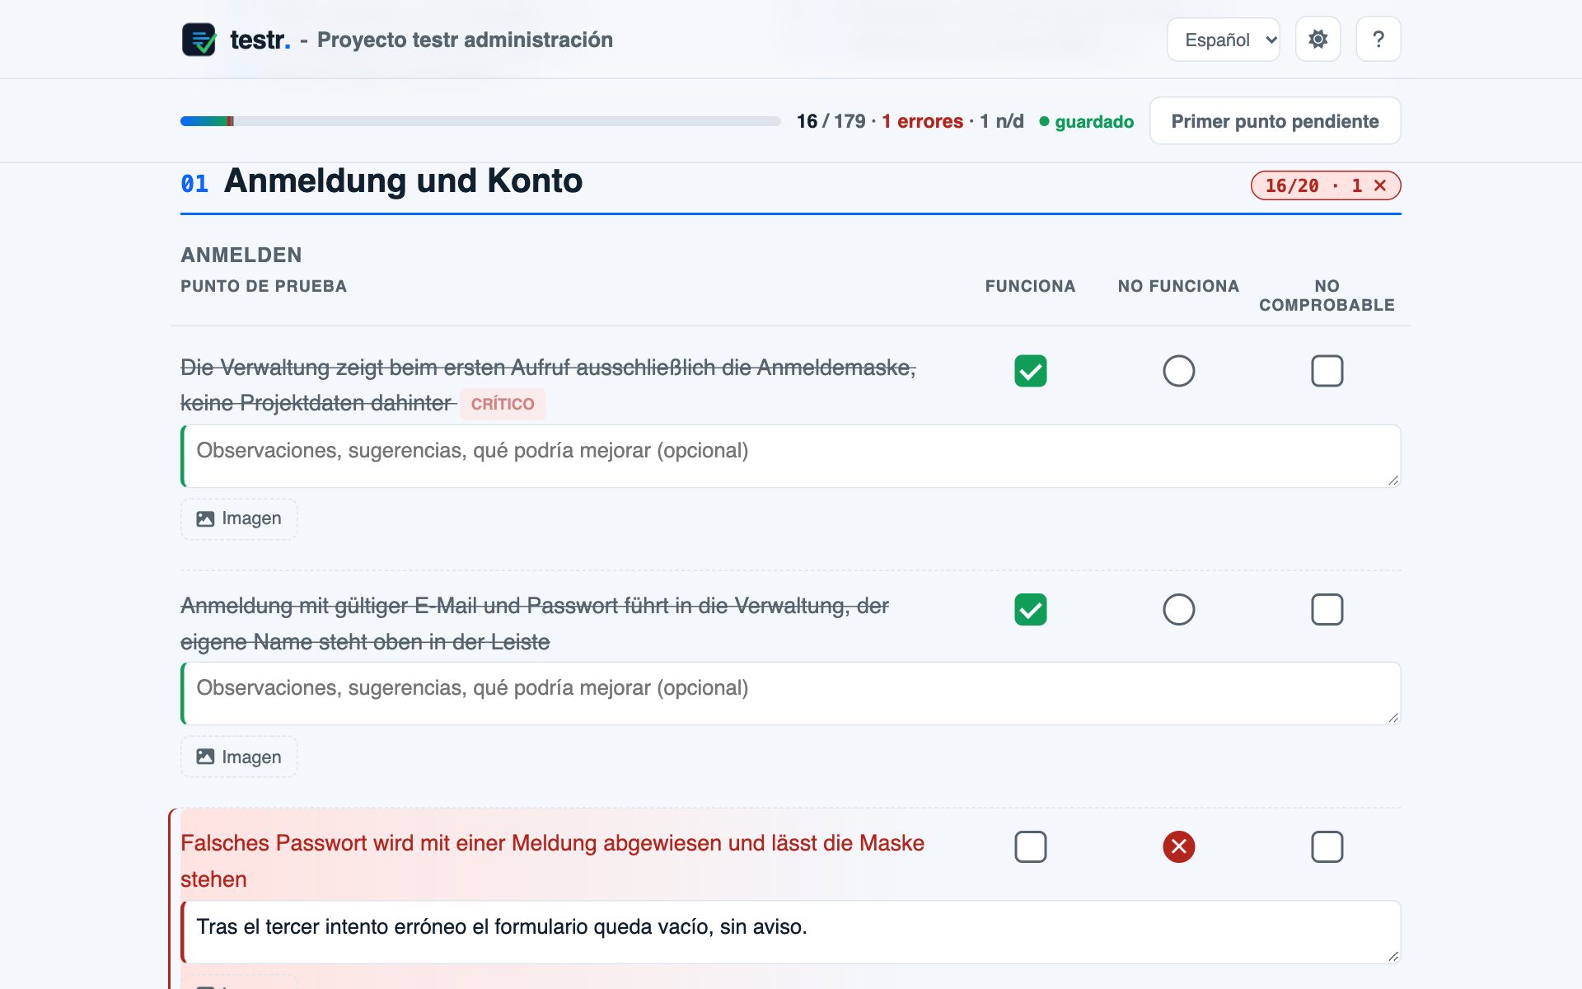1582x989 pixels.
Task: Click the observations field under gültiger E-Mail test
Action: (x=790, y=694)
